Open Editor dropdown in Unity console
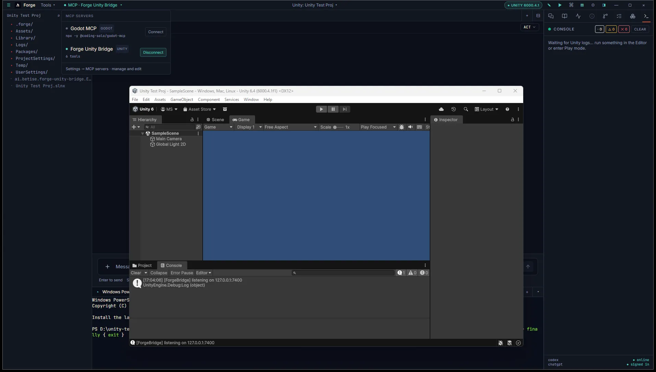The image size is (656, 372). [203, 273]
